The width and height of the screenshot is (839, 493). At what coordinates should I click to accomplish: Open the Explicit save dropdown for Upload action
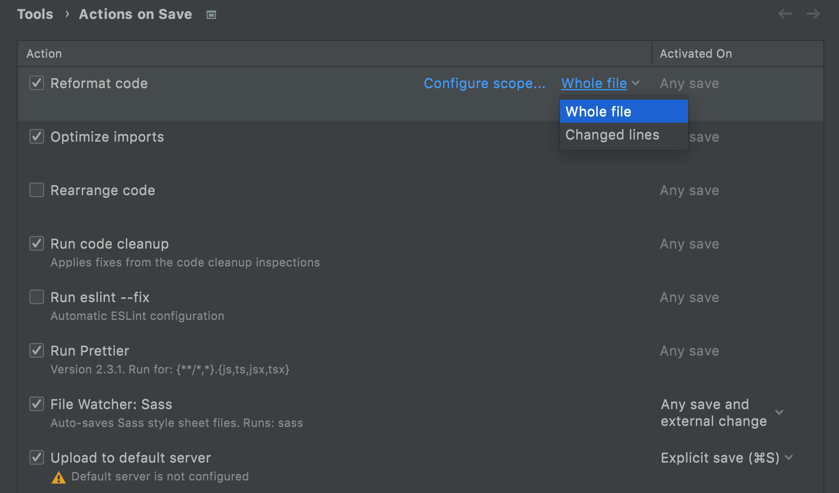point(789,457)
